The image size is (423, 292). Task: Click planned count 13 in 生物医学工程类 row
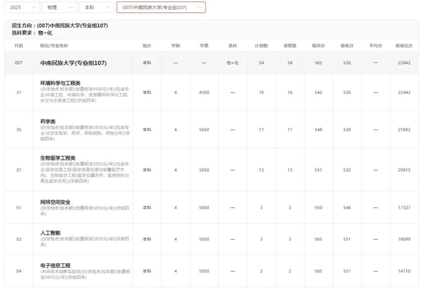[x=261, y=170]
